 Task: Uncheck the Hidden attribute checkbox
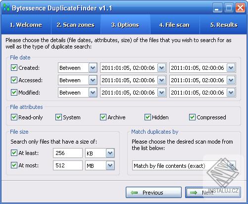148,117
